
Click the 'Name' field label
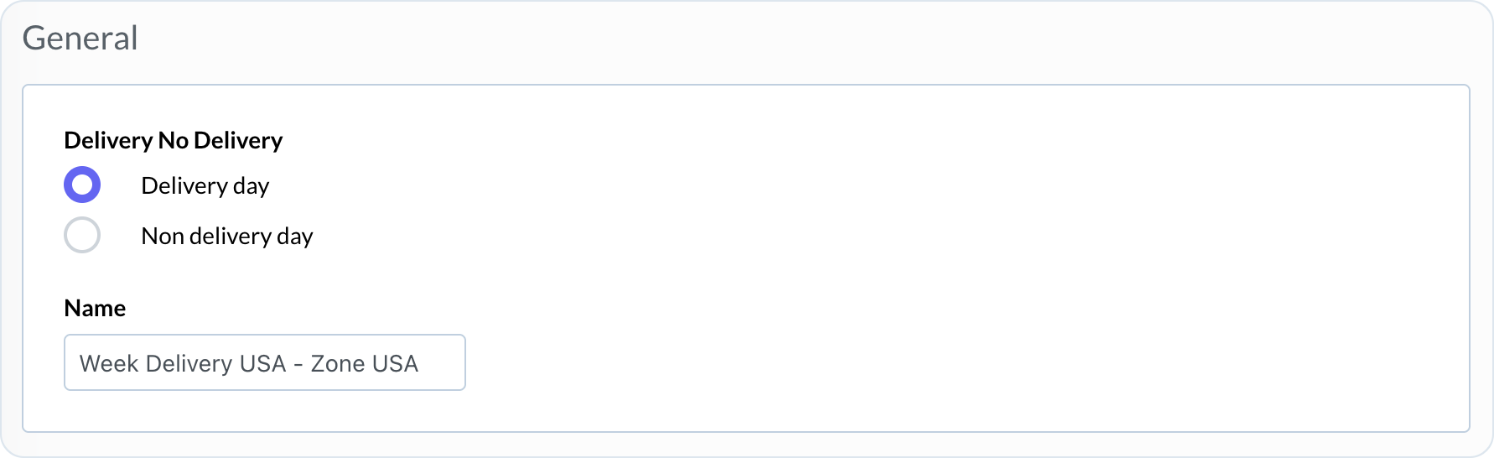tap(95, 308)
